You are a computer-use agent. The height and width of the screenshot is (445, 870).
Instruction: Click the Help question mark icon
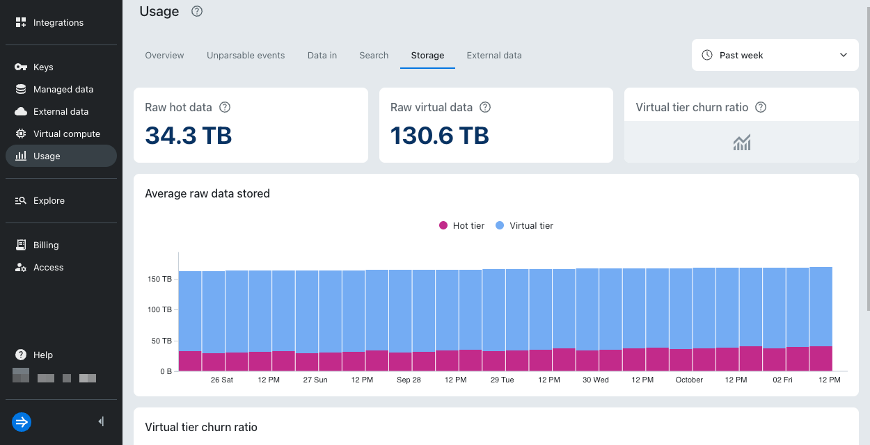tap(21, 355)
